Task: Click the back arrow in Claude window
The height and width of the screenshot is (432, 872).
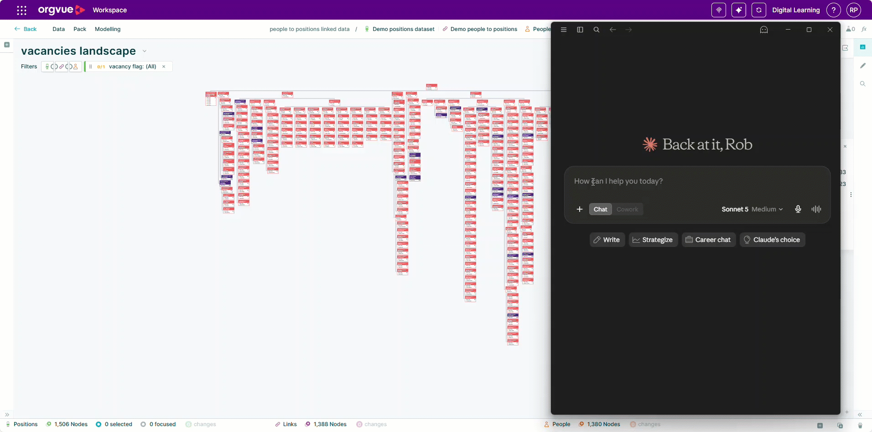Action: 613,30
